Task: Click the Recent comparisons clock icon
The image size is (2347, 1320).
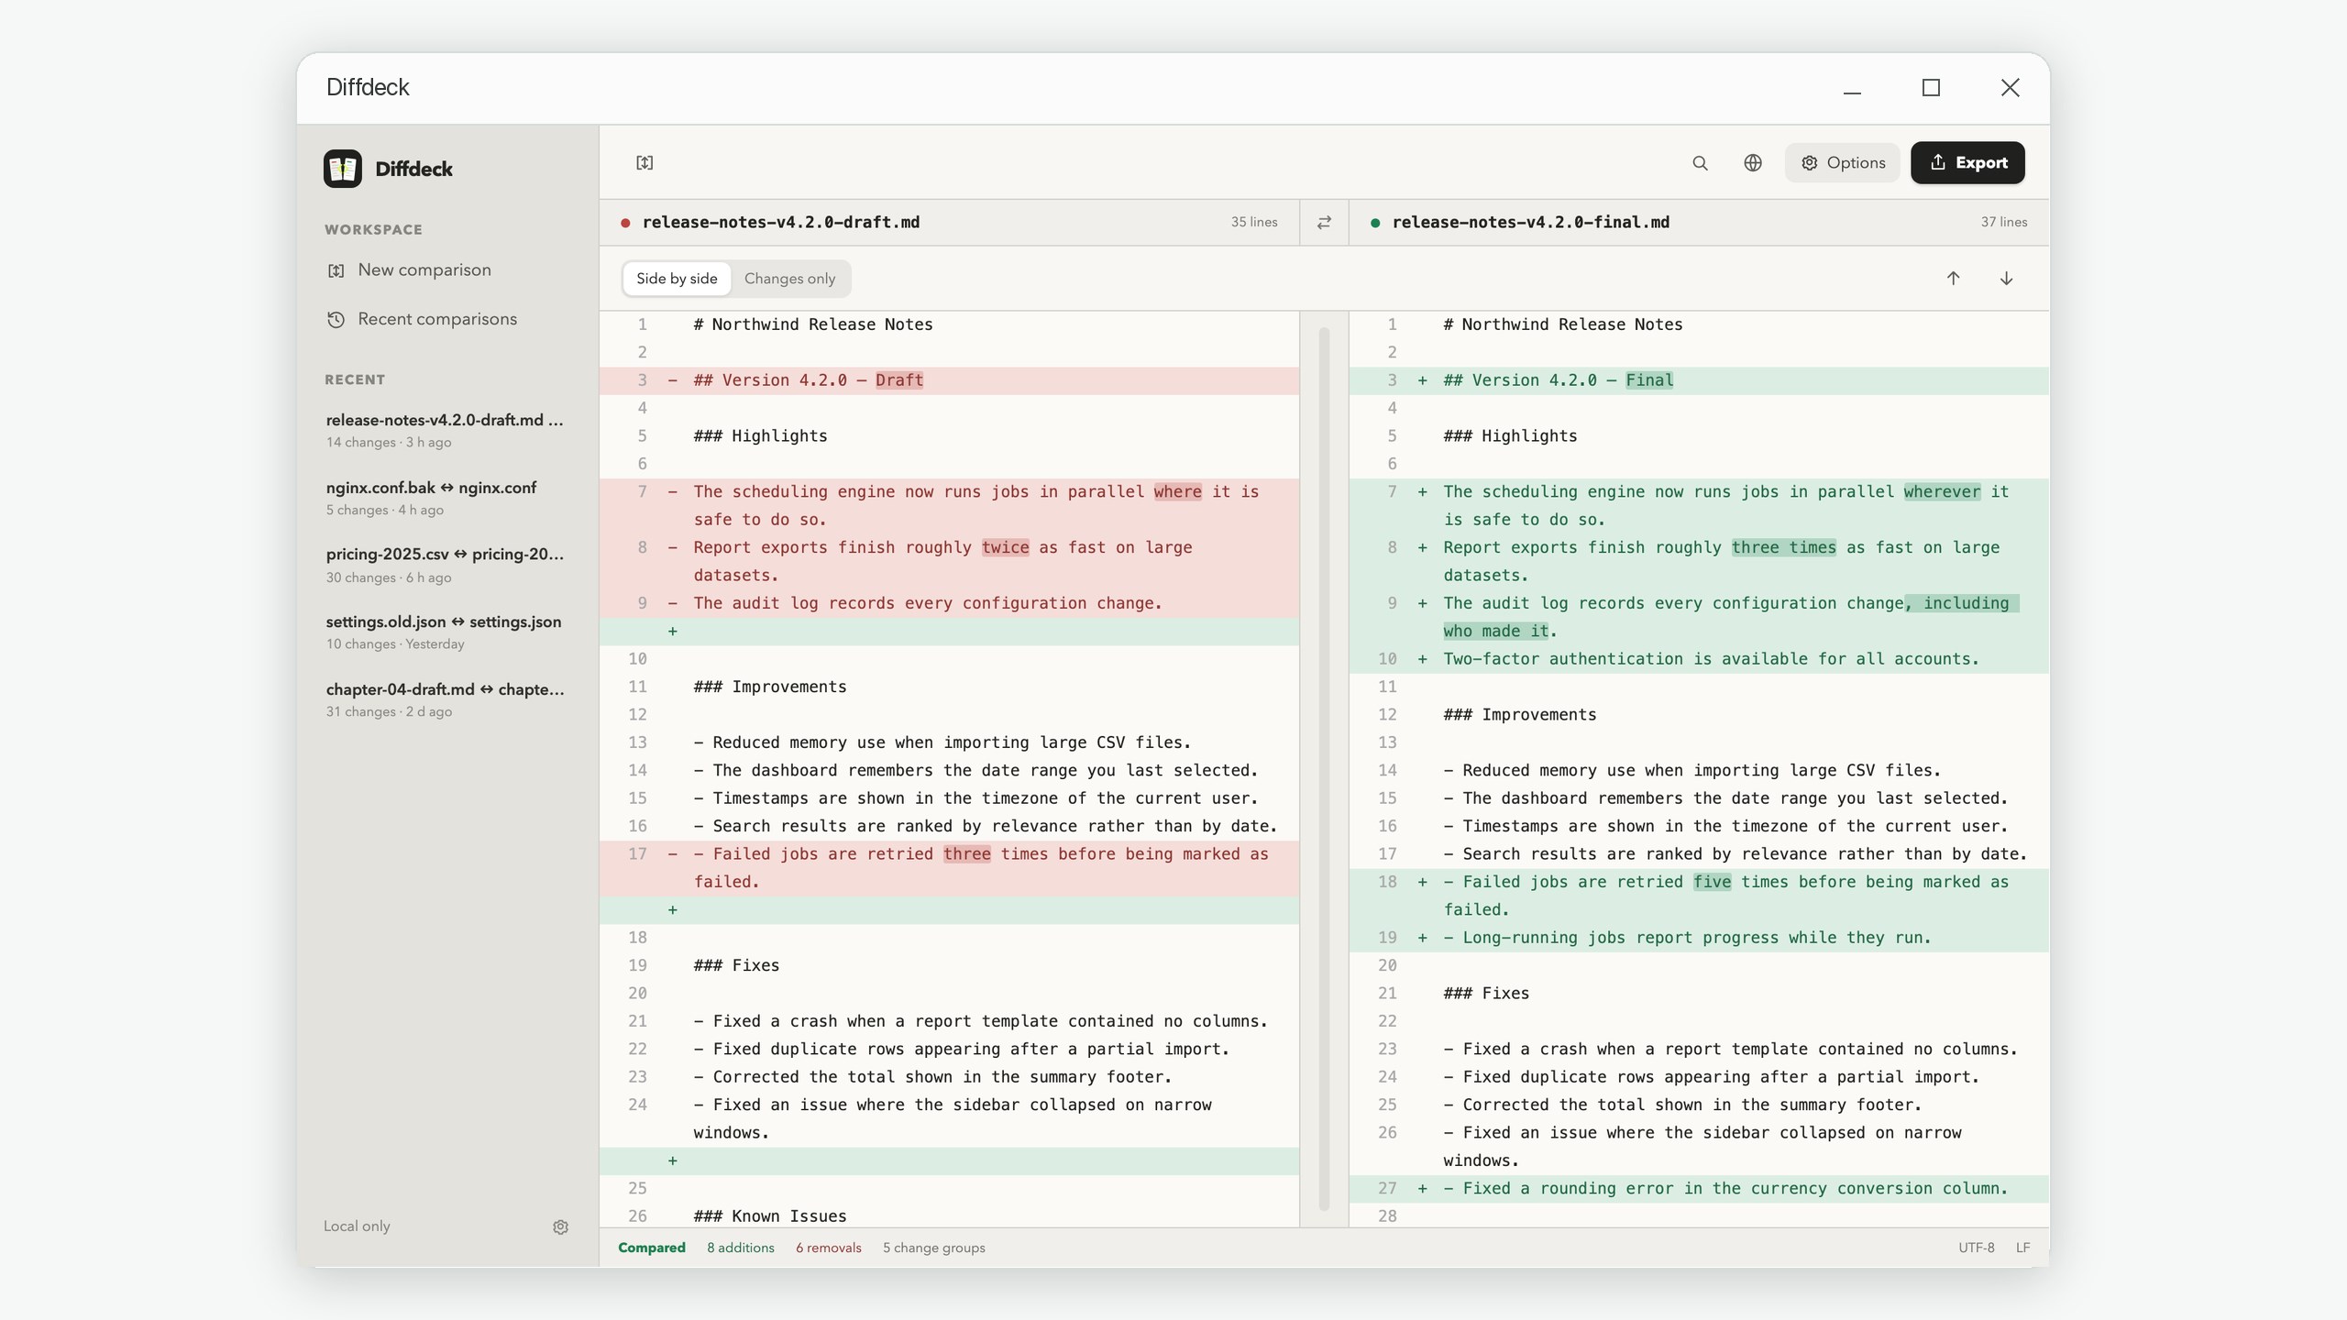Action: click(336, 320)
